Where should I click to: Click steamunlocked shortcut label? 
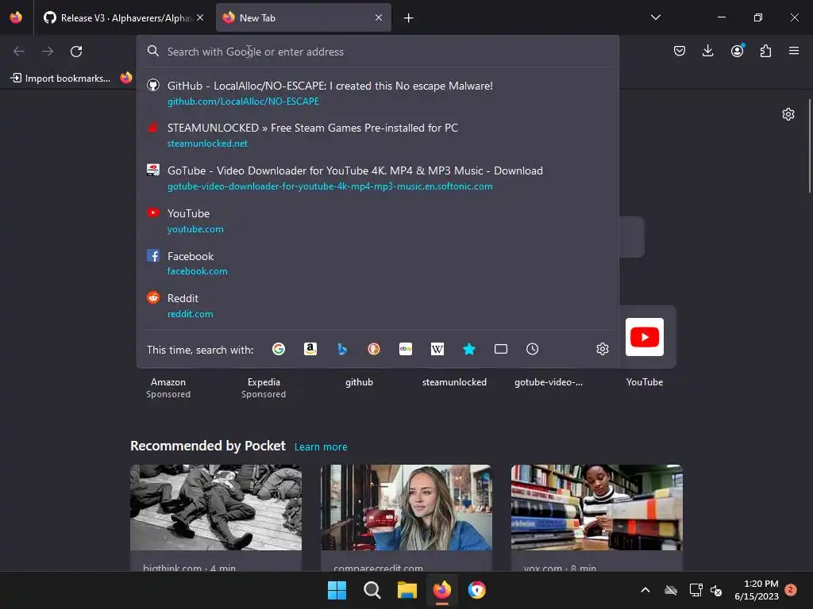pos(454,382)
